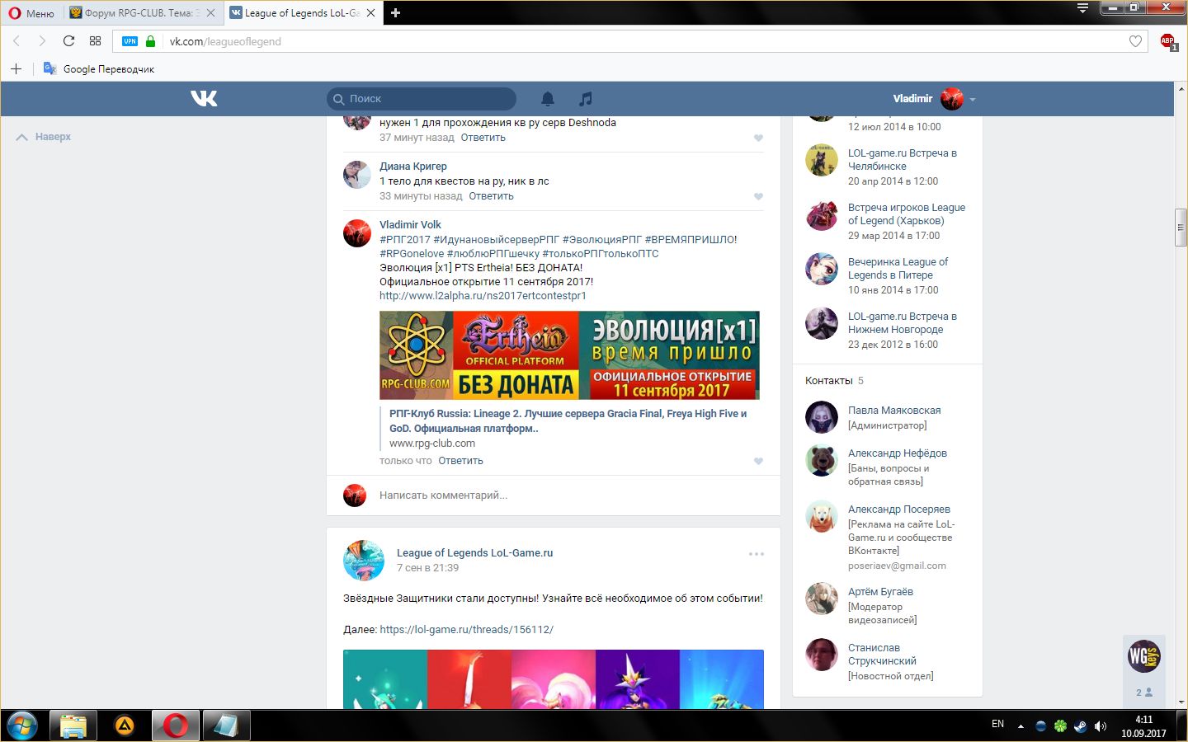Screen dimensions: 1188x742
Task: Open post options three-dot menu
Action: (756, 554)
